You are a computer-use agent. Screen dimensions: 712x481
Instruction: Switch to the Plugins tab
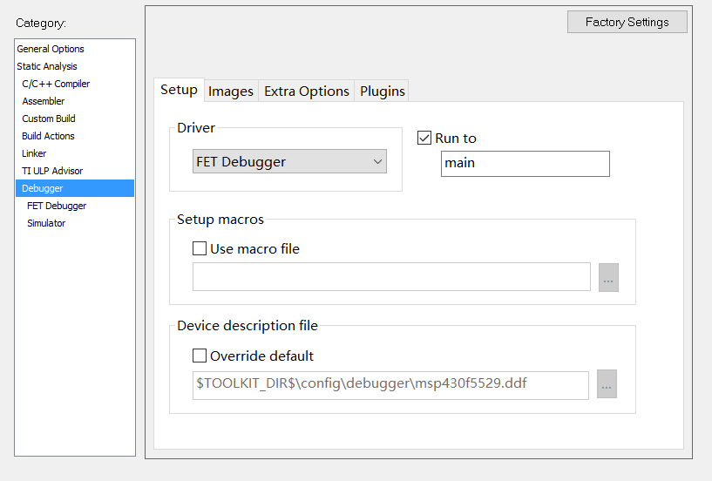(383, 91)
